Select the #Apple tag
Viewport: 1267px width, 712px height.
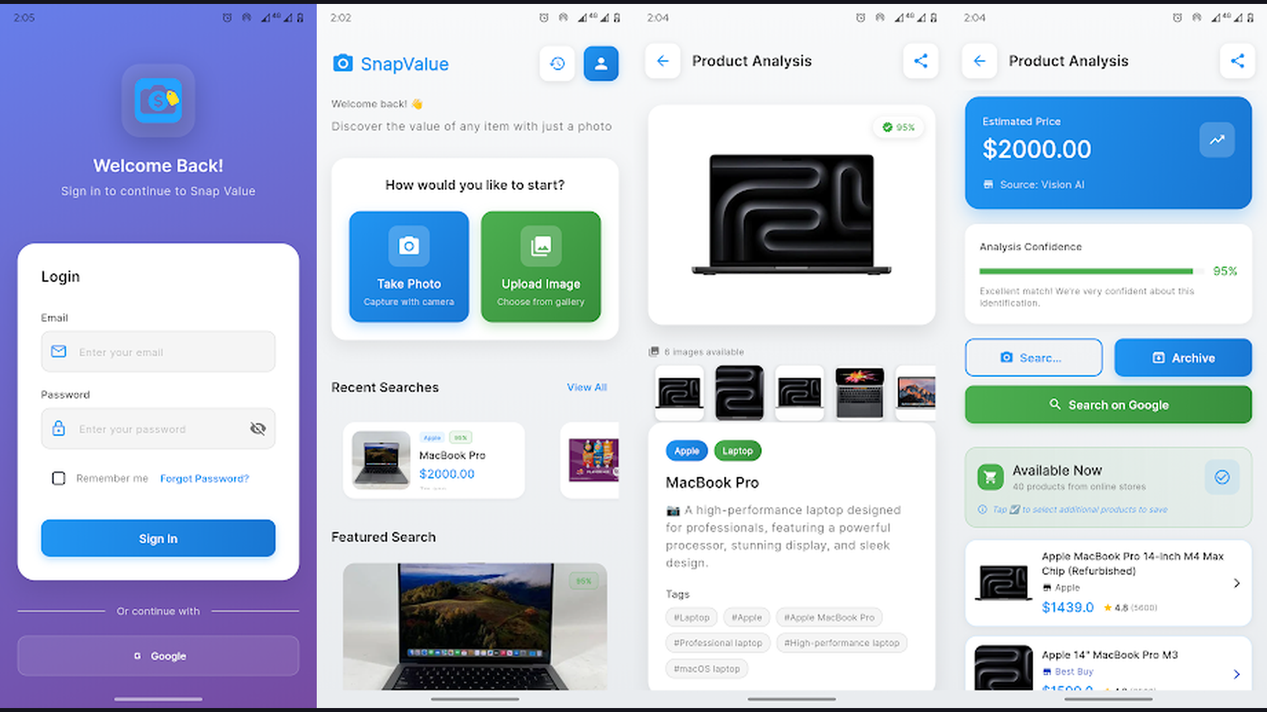(x=746, y=617)
